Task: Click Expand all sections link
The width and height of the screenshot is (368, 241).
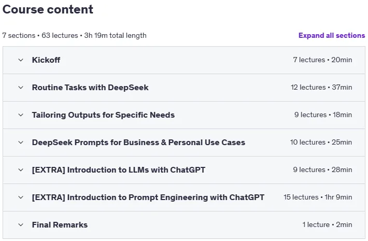Action: coord(332,35)
